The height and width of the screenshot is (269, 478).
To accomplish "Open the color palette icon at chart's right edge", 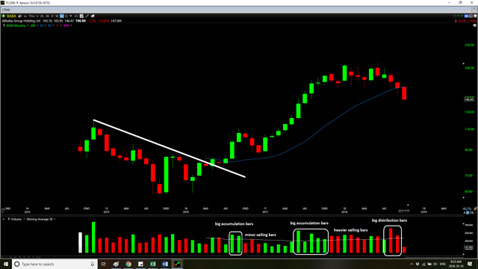I will point(474,25).
